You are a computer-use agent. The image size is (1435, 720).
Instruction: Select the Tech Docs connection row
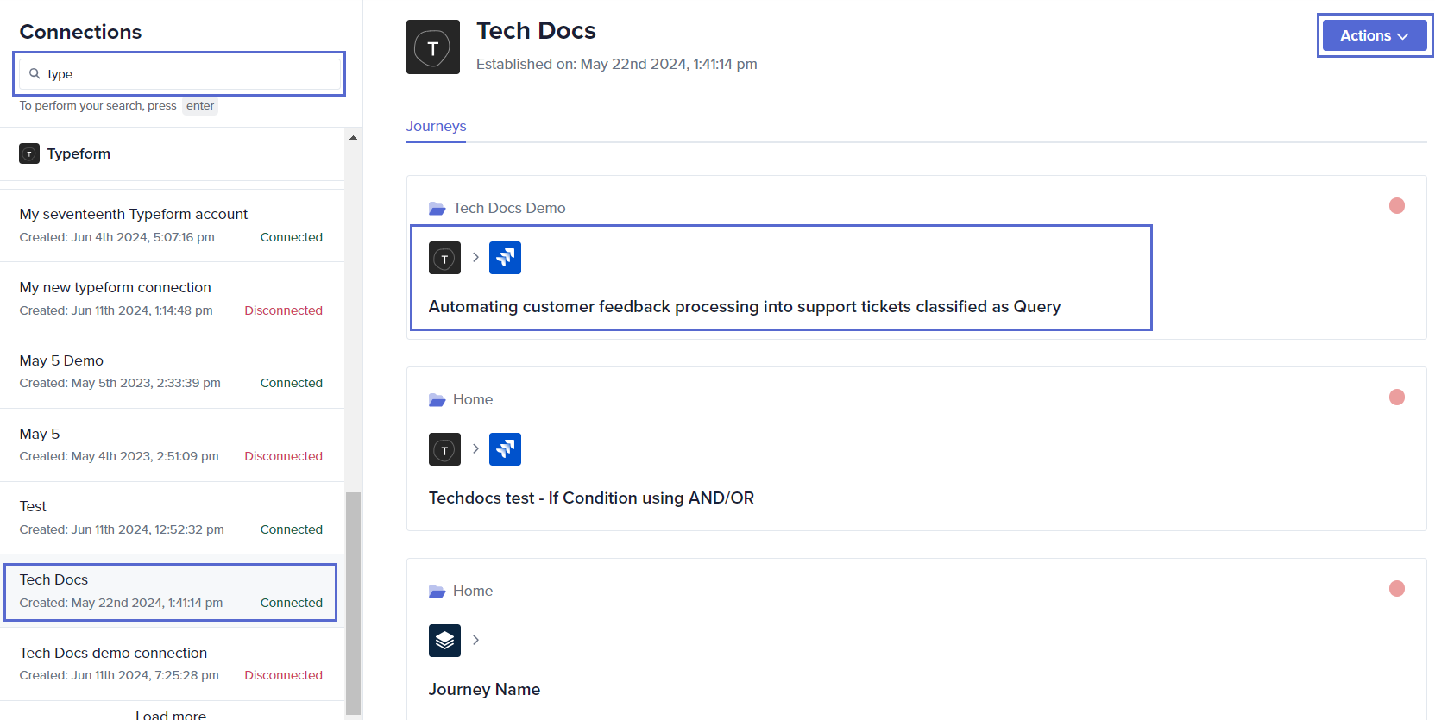pos(171,592)
